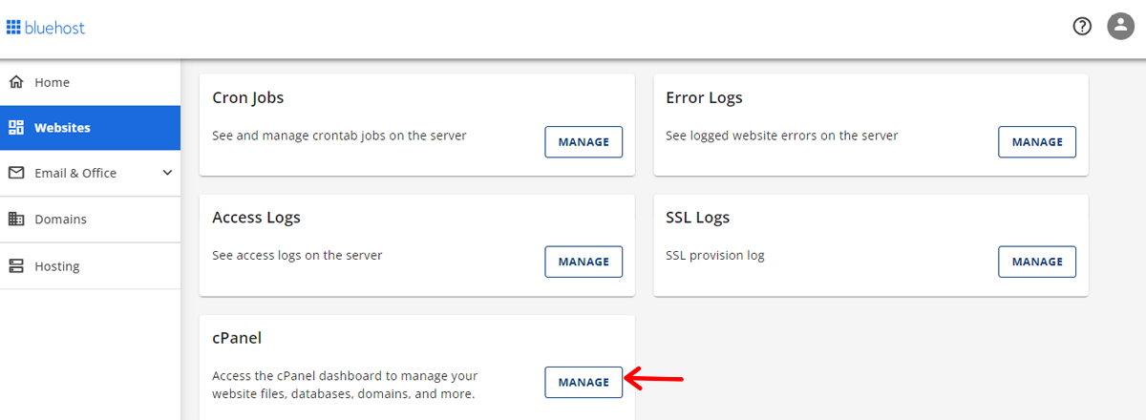Click the Access Logs card heading
Image resolution: width=1146 pixels, height=420 pixels.
[256, 218]
